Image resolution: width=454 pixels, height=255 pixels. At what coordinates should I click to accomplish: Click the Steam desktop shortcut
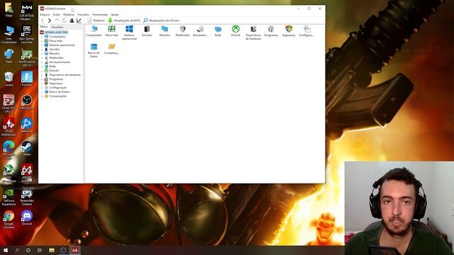click(x=27, y=148)
